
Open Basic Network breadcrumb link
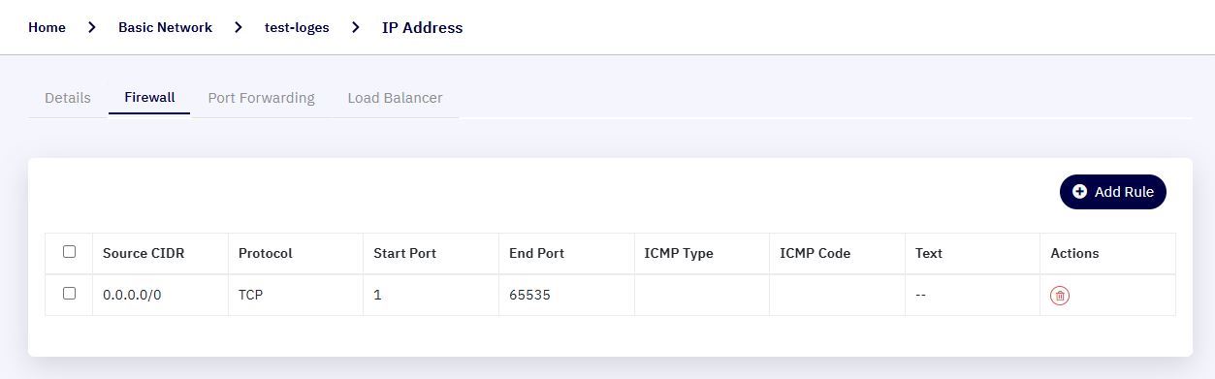(x=165, y=27)
